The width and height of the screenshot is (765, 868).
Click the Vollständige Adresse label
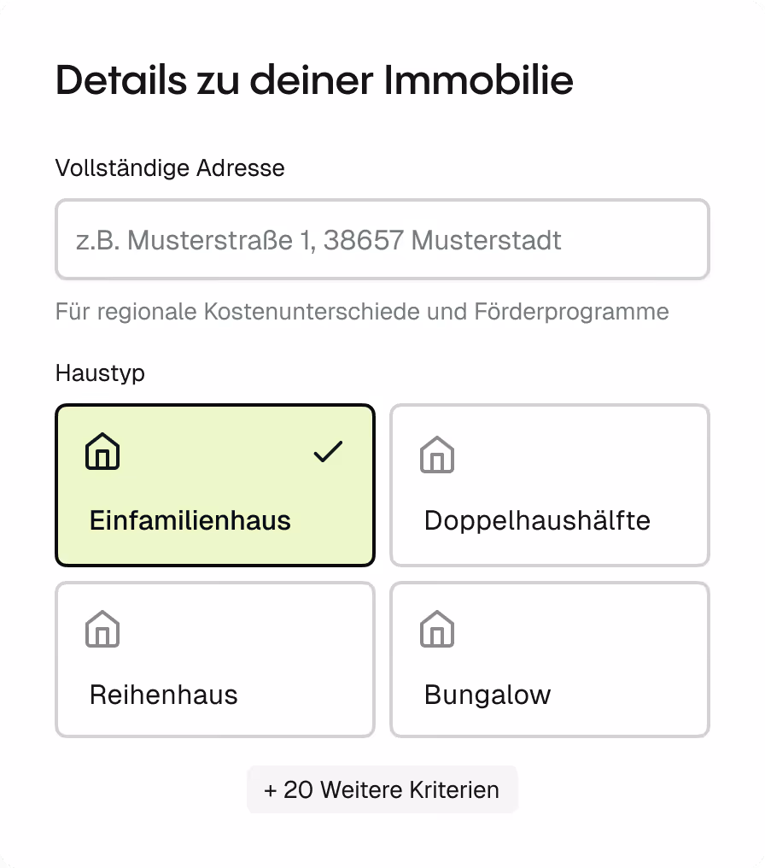pyautogui.click(x=170, y=168)
